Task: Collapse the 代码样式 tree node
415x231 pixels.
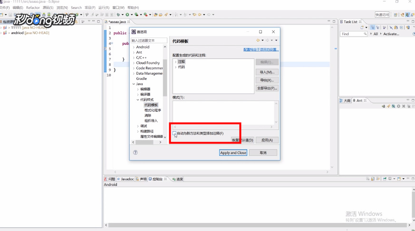Action: (x=138, y=100)
